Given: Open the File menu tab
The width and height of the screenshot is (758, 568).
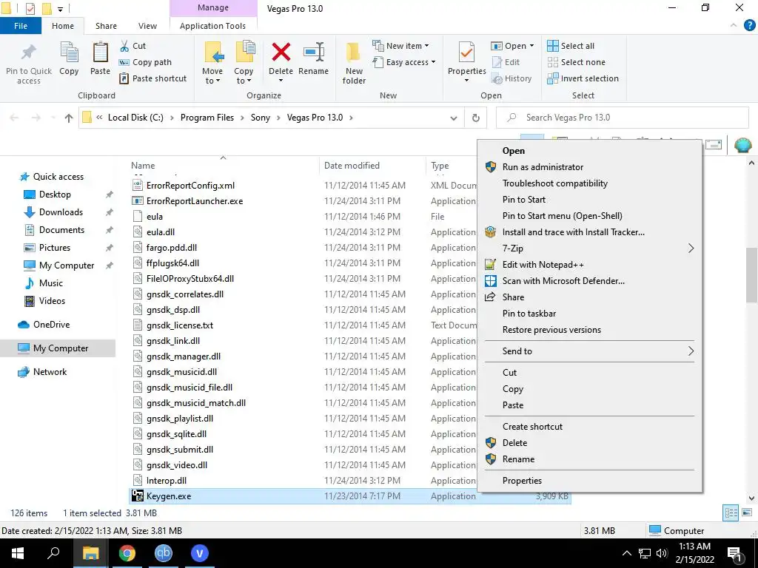Looking at the screenshot, I should point(21,26).
